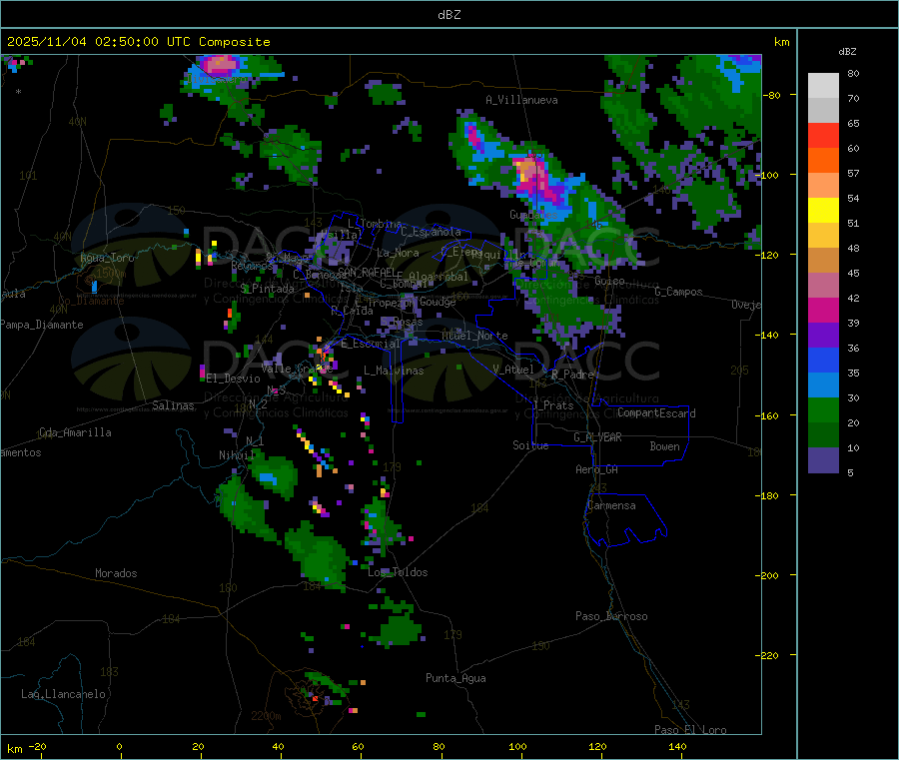Click the CompantEscard label
The width and height of the screenshot is (899, 760).
tap(656, 413)
